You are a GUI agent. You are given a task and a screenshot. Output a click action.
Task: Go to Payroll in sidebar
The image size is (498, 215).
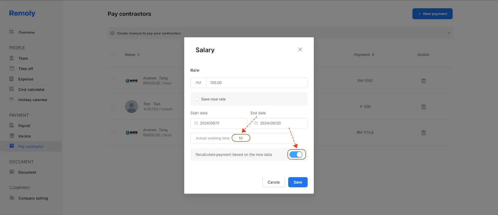[x=24, y=126]
